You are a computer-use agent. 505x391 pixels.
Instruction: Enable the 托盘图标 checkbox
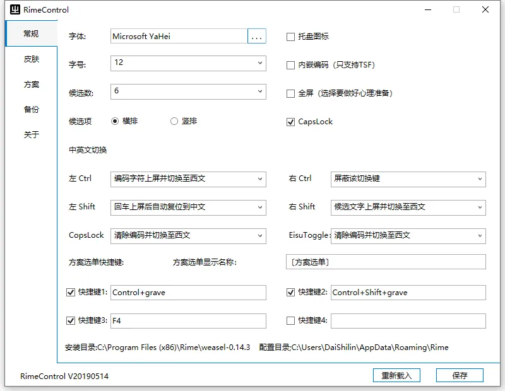click(x=291, y=37)
